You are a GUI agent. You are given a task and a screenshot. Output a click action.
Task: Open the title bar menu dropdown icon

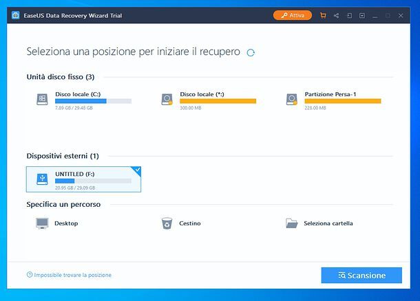click(x=362, y=16)
